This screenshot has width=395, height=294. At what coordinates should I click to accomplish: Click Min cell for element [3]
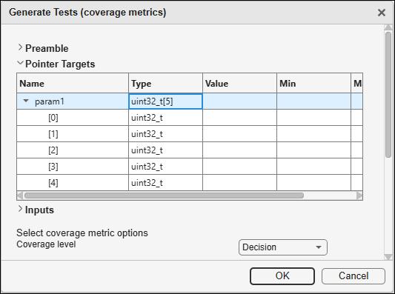313,167
